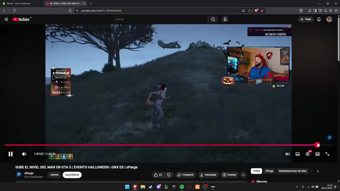340x191 pixels.
Task: Open the YouTube guide hamburger menu
Action: tap(6, 19)
